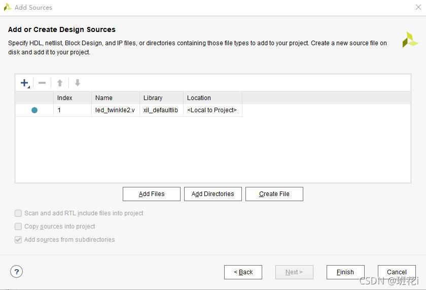Click index cell 1 in the table
The width and height of the screenshot is (426, 290).
point(73,110)
